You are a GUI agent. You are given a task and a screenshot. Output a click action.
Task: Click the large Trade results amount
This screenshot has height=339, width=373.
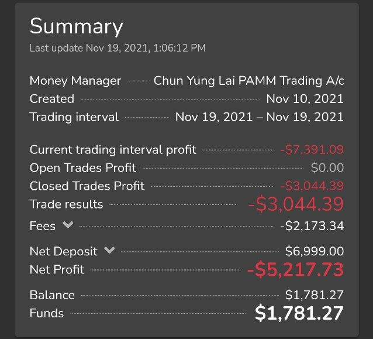296,204
